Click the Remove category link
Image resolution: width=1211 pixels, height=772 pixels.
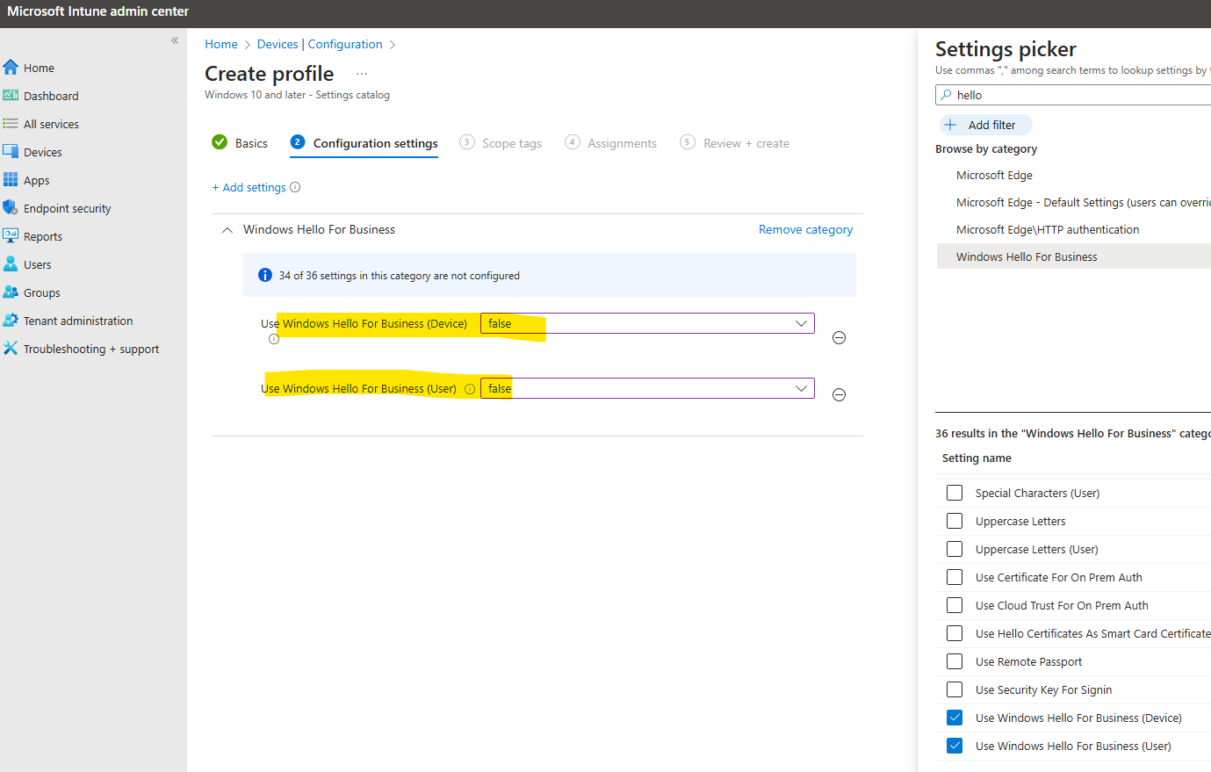805,229
